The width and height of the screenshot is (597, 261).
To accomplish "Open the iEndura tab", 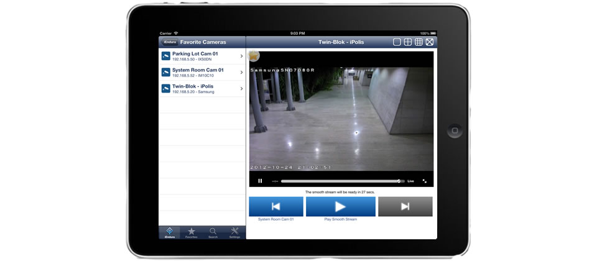I will (169, 232).
